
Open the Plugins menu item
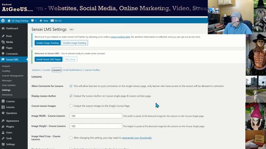[x=14, y=127]
